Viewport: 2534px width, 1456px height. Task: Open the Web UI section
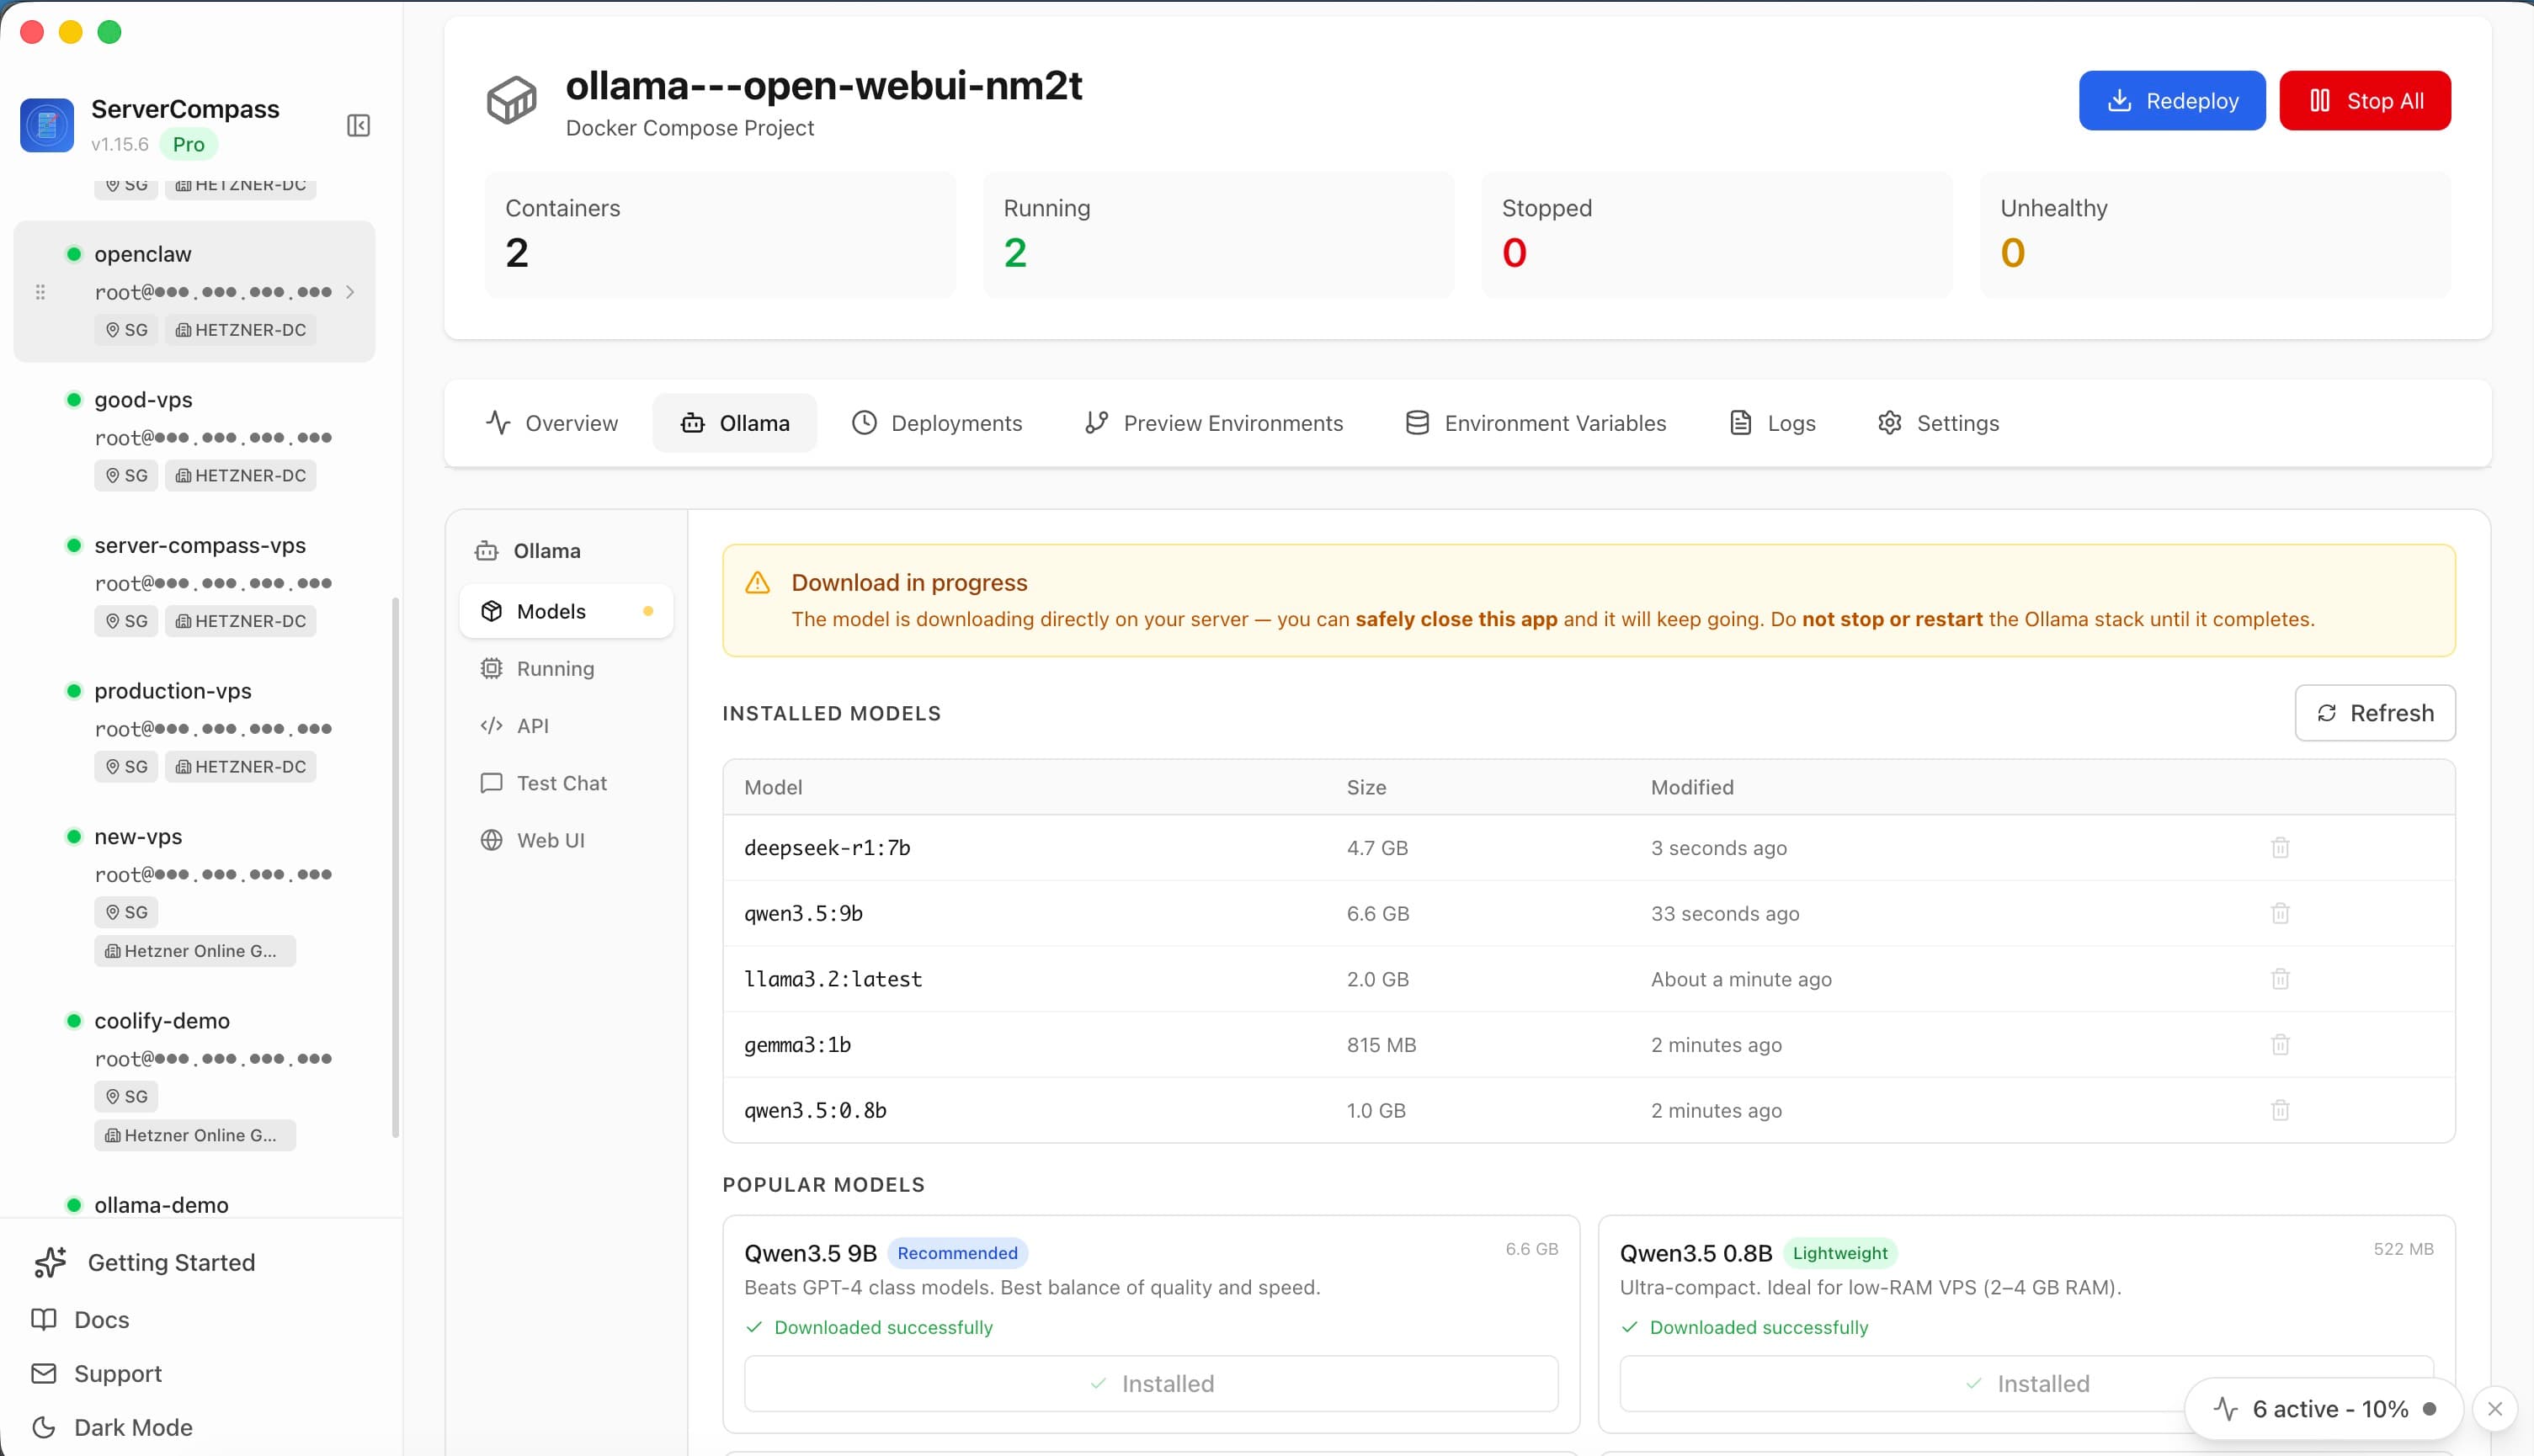coord(549,839)
